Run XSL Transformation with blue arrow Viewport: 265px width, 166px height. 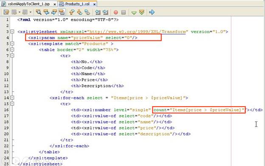click(x=152, y=12)
